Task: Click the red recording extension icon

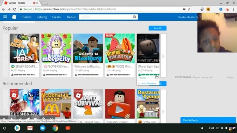Action: click(227, 9)
